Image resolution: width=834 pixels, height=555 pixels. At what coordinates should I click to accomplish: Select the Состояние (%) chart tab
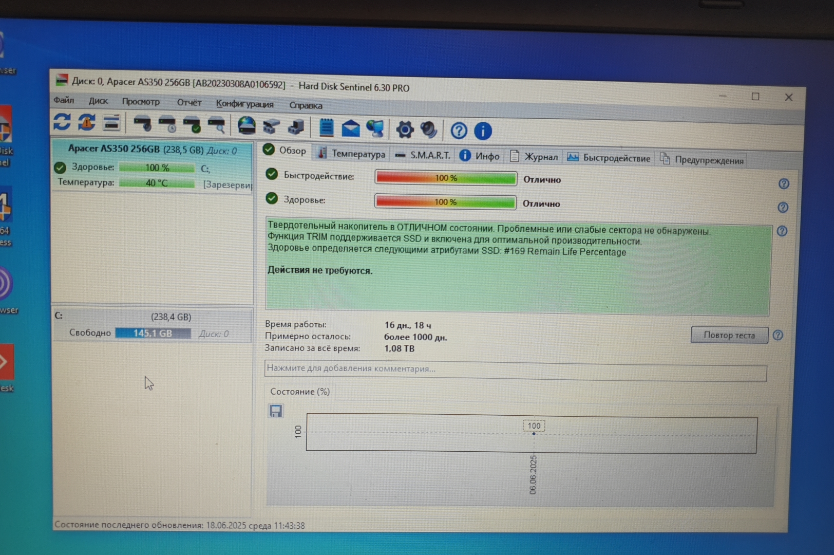[x=300, y=392]
